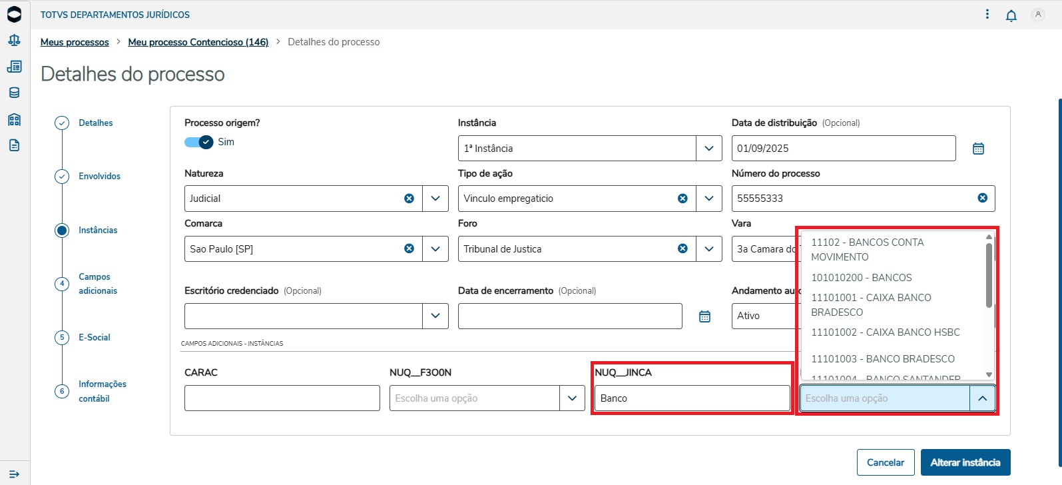Screen dimensions: 1062x485
Task: Open the database sidebar icon
Action: [14, 93]
